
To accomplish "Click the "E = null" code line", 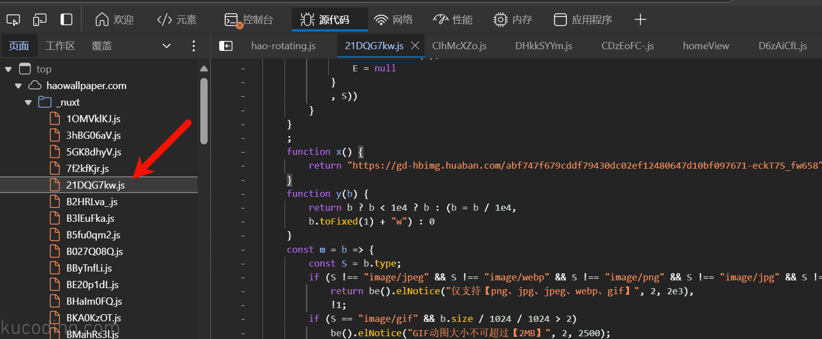I will (x=374, y=68).
